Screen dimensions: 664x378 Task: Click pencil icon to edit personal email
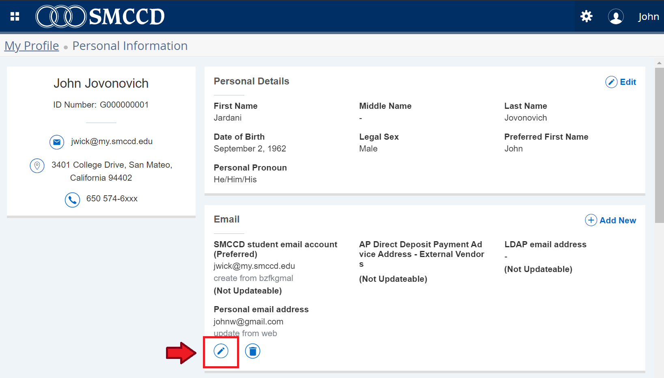[221, 351]
